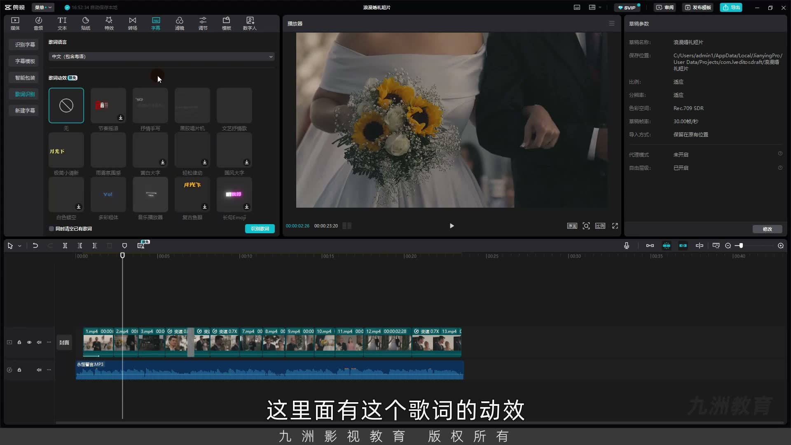Open the 菜单 menu dropdown
Screen dimensions: 791x445
(x=43, y=7)
